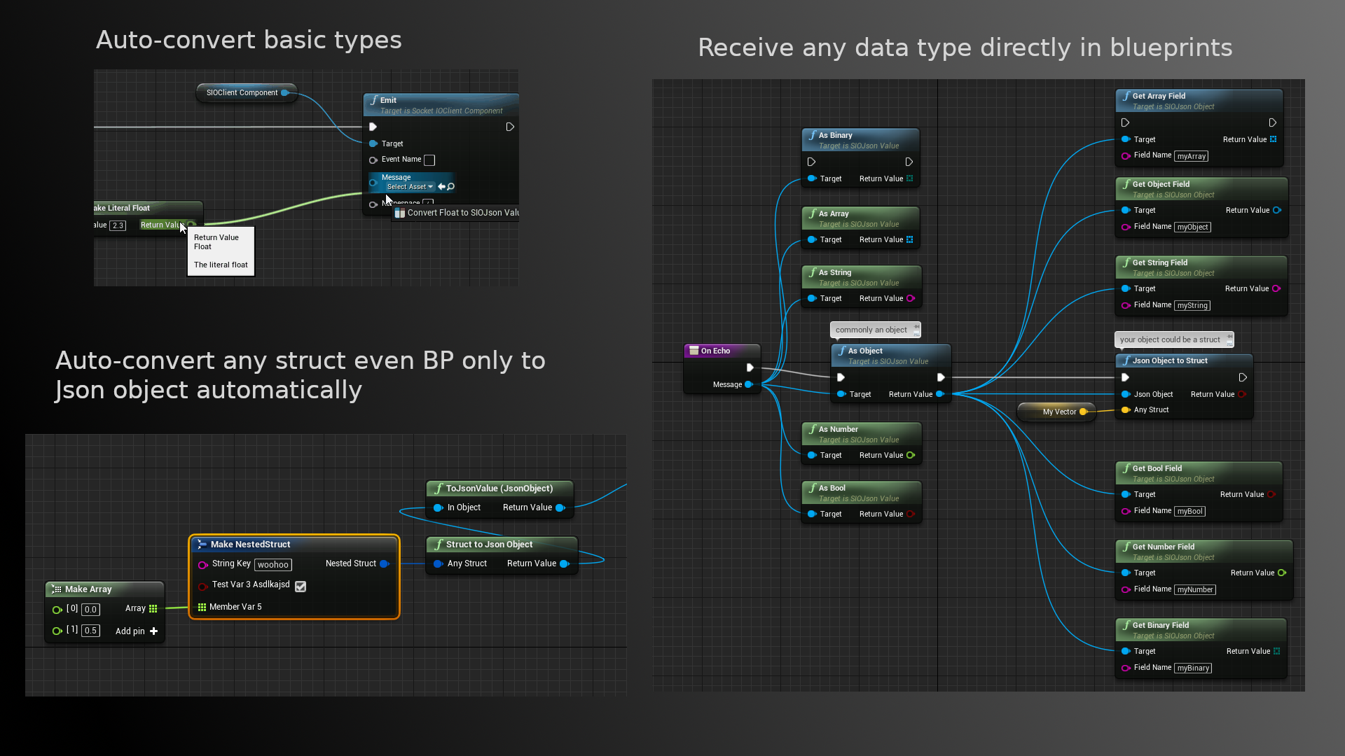Click the Make Array node header icon
Viewport: 1345px width, 756px height.
pyautogui.click(x=57, y=589)
